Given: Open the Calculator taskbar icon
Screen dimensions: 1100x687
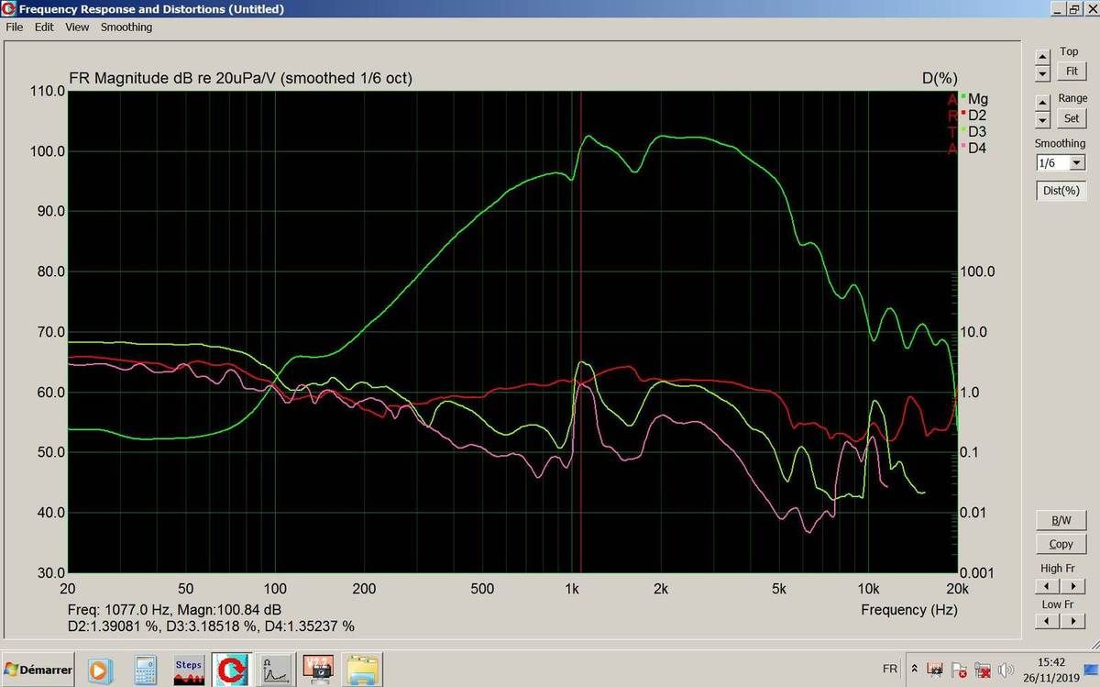Looking at the screenshot, I should 146,670.
